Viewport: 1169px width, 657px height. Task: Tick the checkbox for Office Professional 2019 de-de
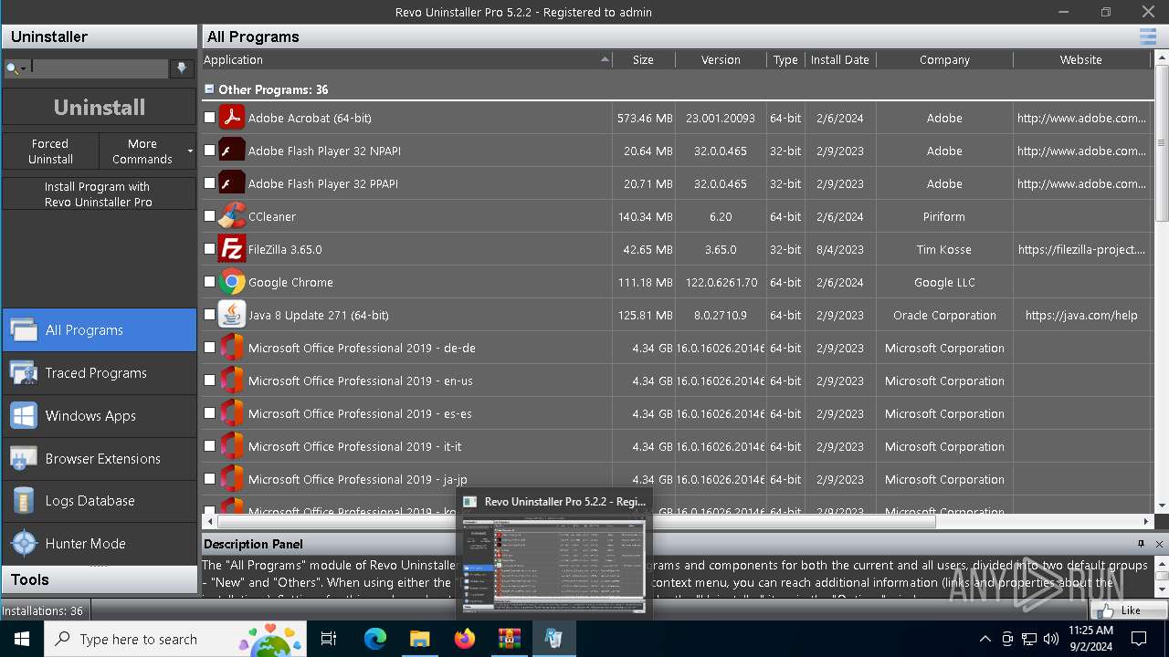(x=209, y=348)
